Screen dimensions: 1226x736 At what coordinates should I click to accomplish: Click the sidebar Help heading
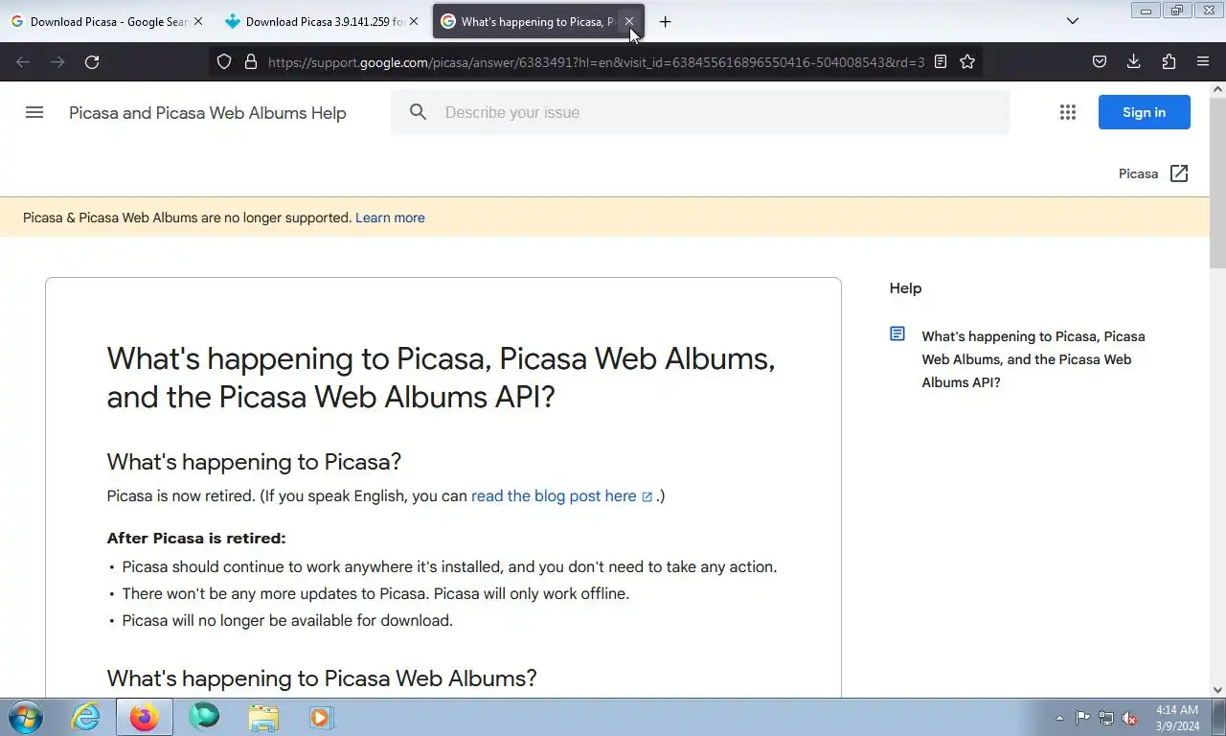click(x=905, y=288)
